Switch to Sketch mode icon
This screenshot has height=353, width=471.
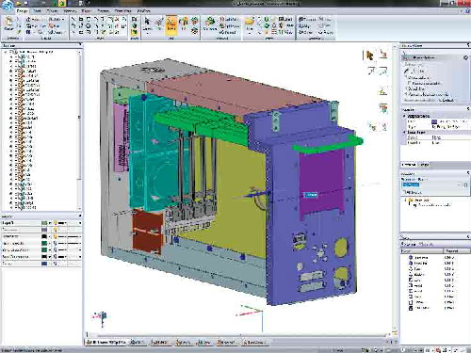pyautogui.click(x=135, y=19)
